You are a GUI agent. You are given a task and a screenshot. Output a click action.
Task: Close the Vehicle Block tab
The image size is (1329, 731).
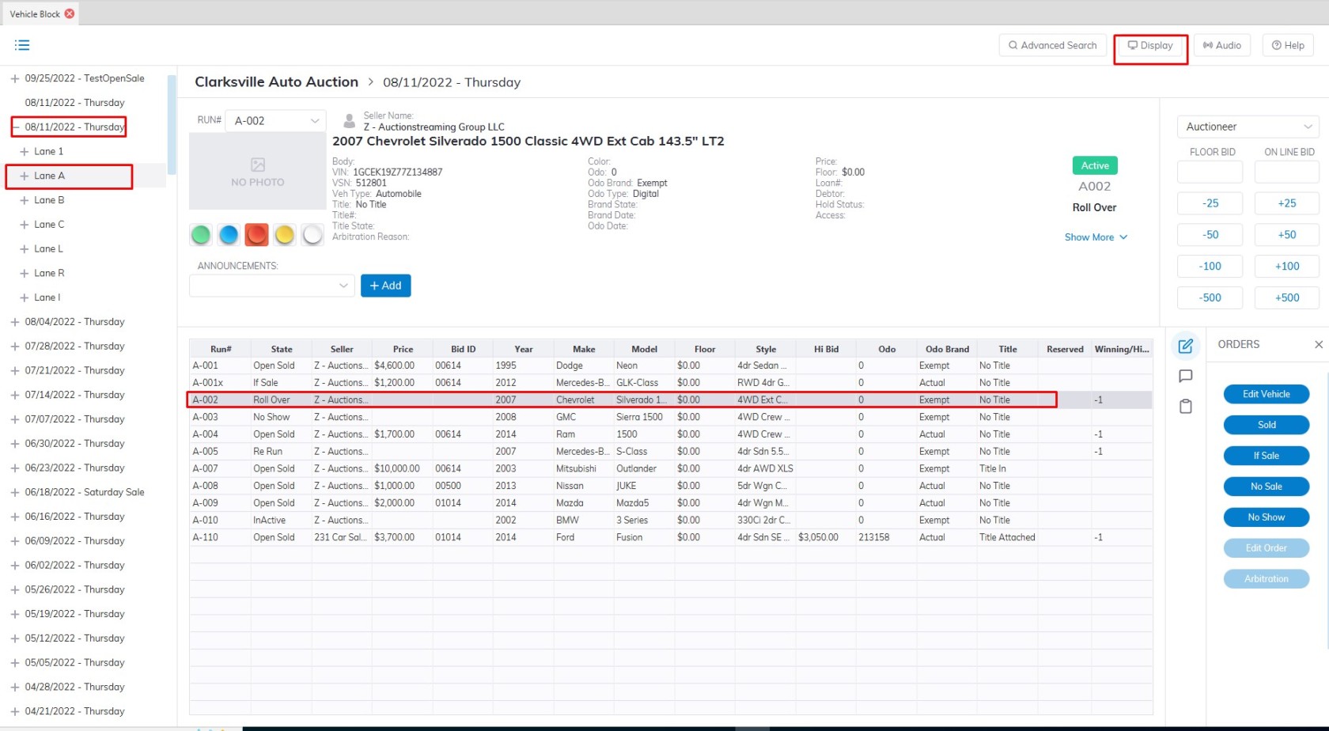click(70, 13)
